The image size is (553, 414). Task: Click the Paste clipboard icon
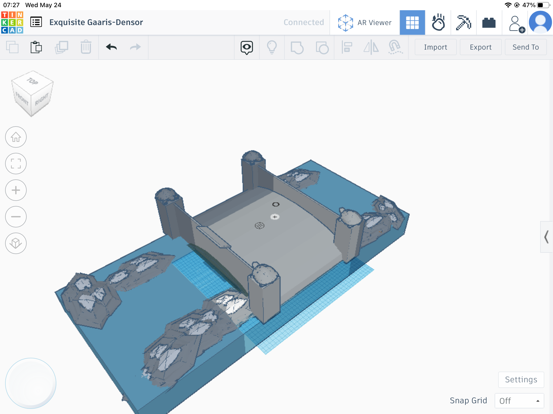coord(36,47)
